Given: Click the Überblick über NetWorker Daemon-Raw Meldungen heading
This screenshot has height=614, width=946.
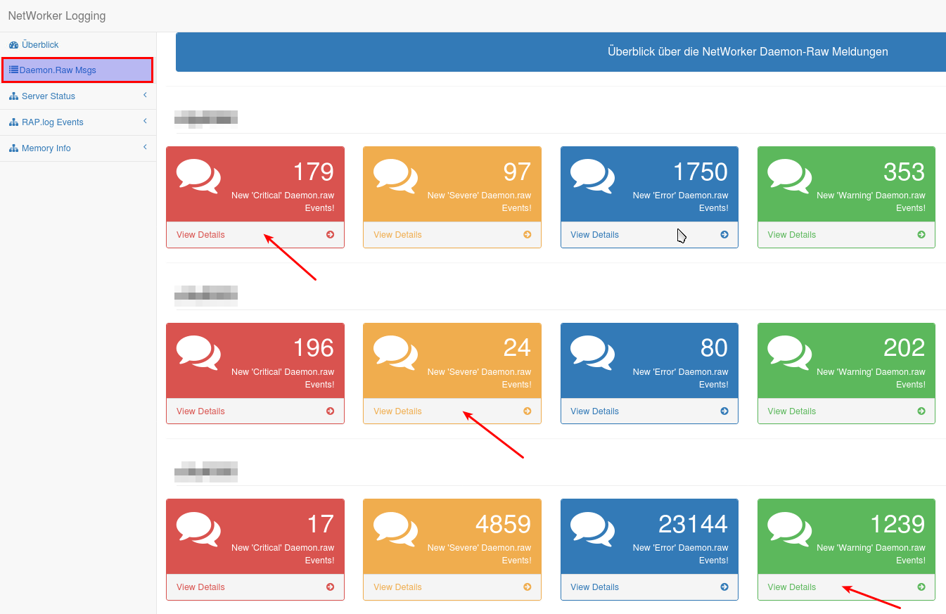Looking at the screenshot, I should click(748, 52).
